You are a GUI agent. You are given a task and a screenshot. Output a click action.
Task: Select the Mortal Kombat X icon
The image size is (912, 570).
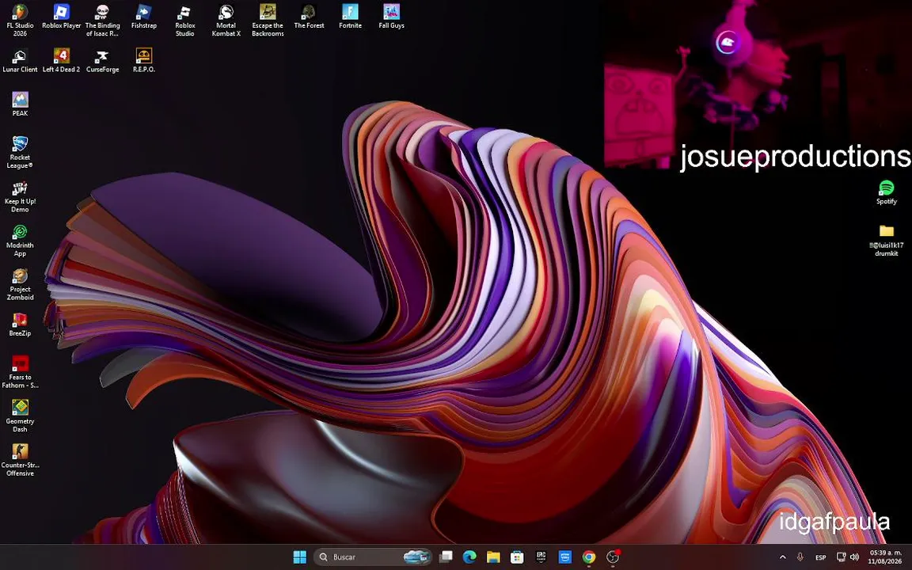tap(226, 21)
